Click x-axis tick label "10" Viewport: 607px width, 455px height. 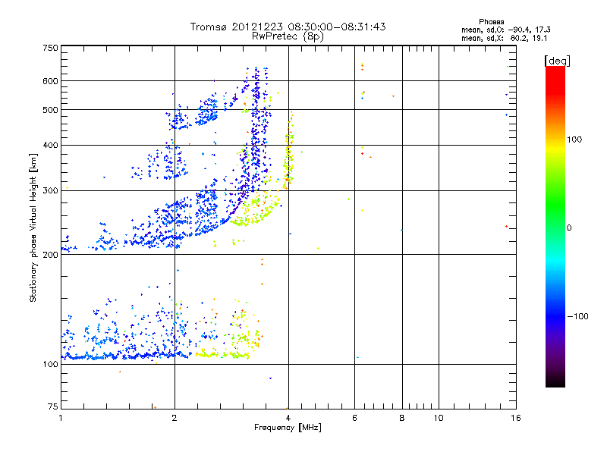[439, 418]
